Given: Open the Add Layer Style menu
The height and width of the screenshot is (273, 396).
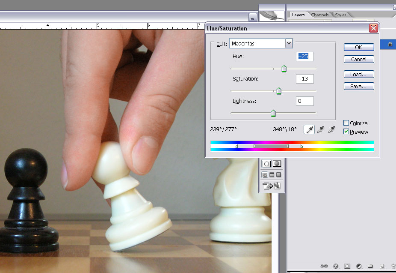Looking at the screenshot, I should coord(336,266).
